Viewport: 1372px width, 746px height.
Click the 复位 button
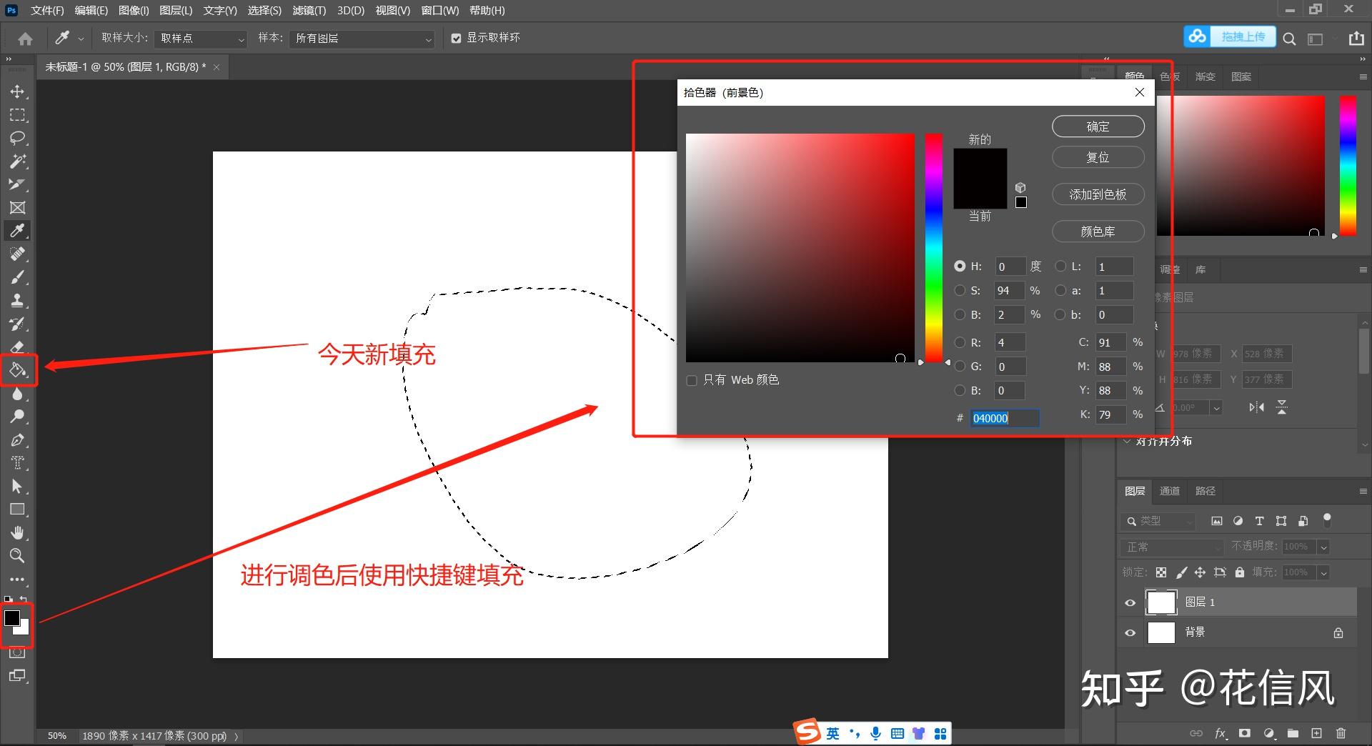coord(1098,157)
